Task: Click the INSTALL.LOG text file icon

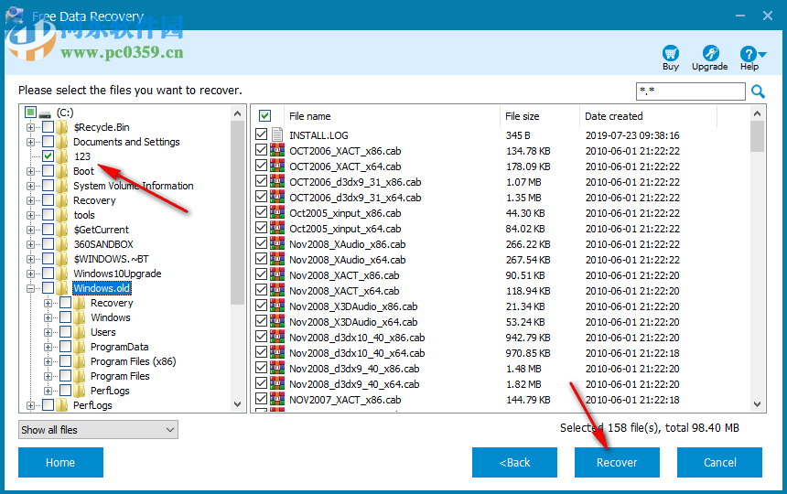Action: [277, 134]
